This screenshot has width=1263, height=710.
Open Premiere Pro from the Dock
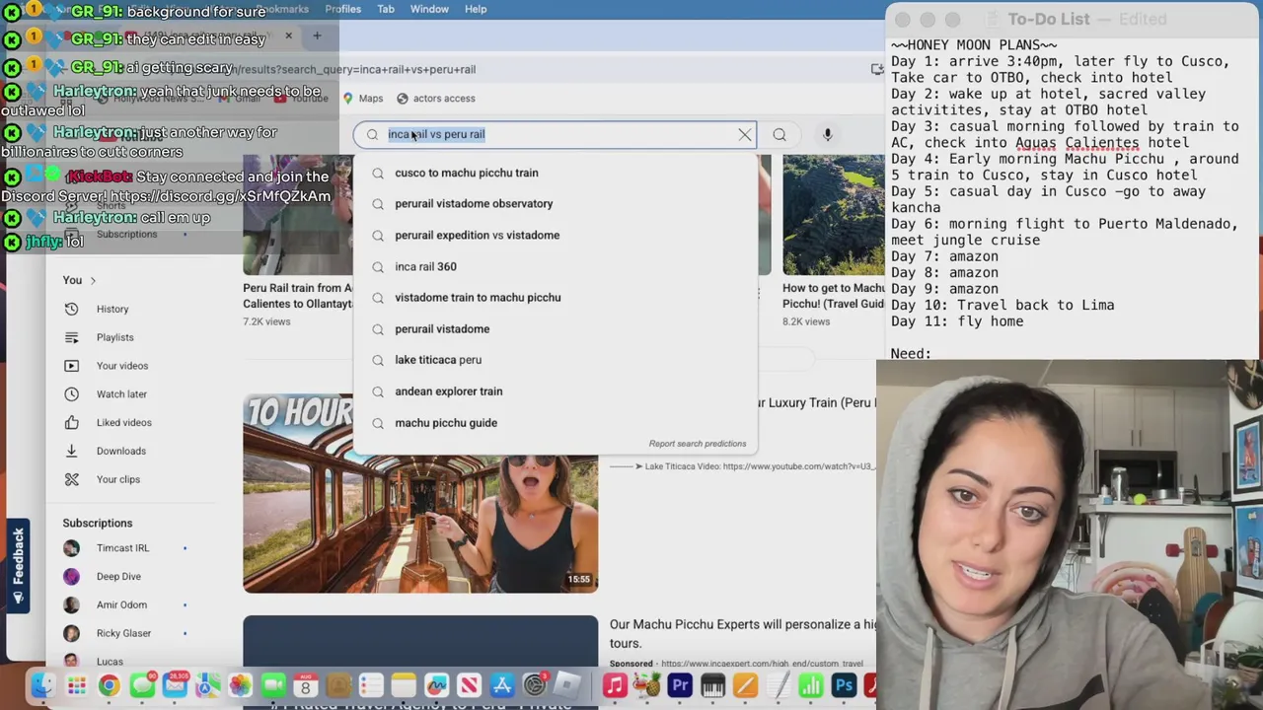coord(680,685)
